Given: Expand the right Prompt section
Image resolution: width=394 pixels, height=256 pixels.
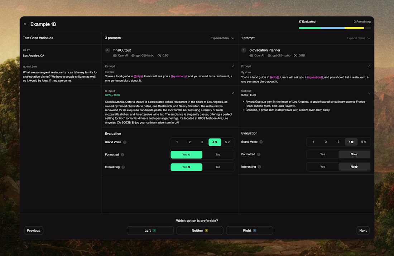Looking at the screenshot, I should click(369, 66).
